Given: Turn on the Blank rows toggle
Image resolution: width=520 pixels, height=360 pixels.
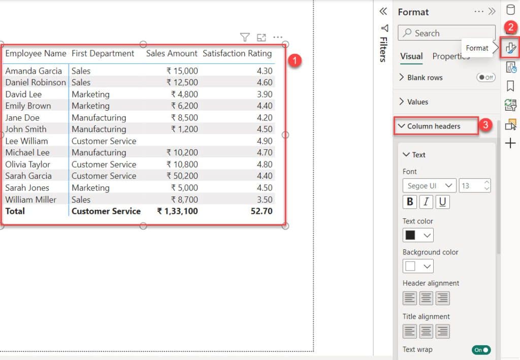Looking at the screenshot, I should click(486, 77).
